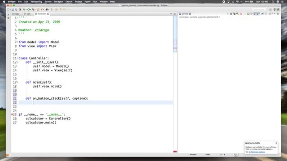287x161 pixels.
Task: Click the restore view icon in left trim
Action: coord(8,15)
